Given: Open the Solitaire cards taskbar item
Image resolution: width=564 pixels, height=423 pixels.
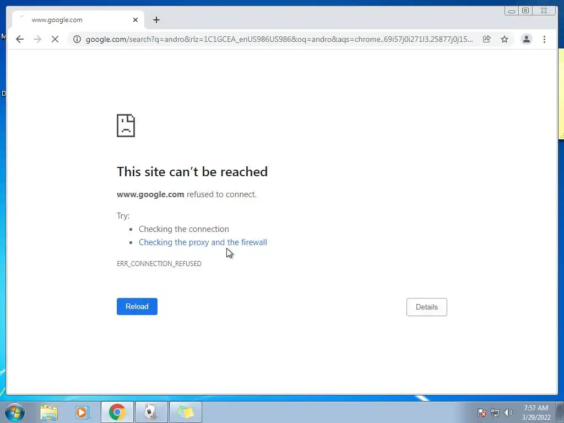Looking at the screenshot, I should tap(151, 412).
